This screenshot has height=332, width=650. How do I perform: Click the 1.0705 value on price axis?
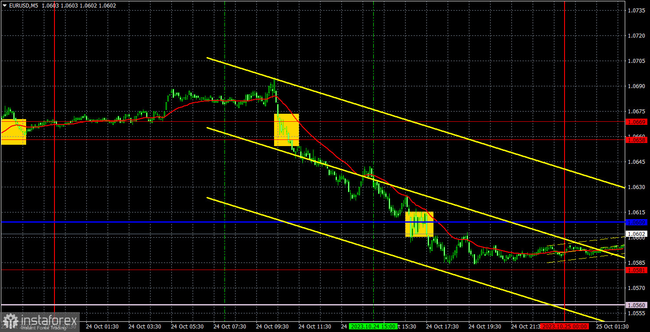637,61
